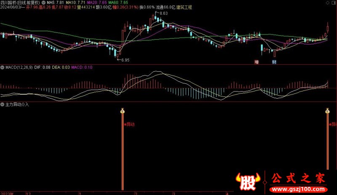This screenshot has height=195, width=337.
Task: Click the date 2024/06/03
Action: coord(11,7)
